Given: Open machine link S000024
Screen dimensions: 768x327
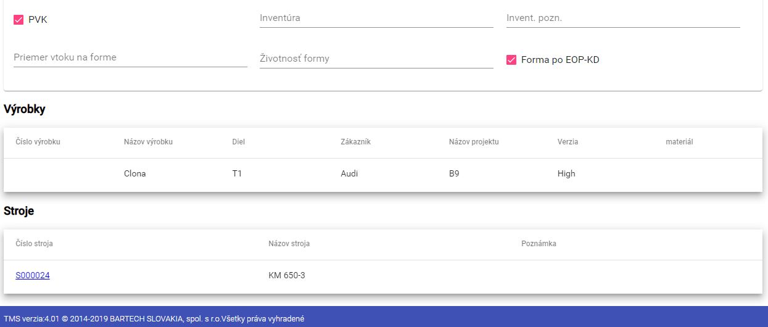Looking at the screenshot, I should pyautogui.click(x=33, y=276).
